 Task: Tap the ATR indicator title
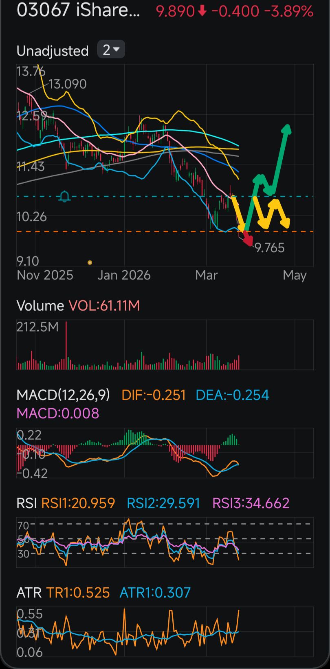pos(29,593)
